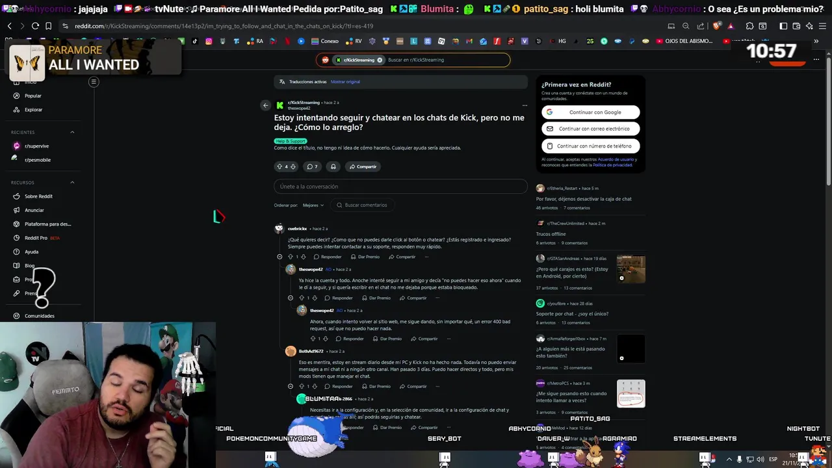Share post with Compartir button

pyautogui.click(x=363, y=166)
